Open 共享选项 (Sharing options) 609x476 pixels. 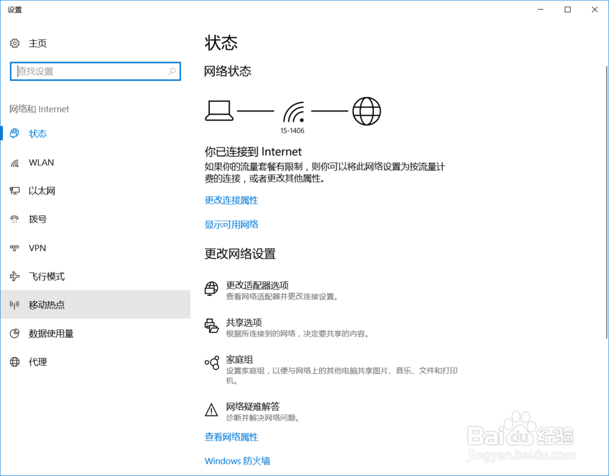click(242, 322)
